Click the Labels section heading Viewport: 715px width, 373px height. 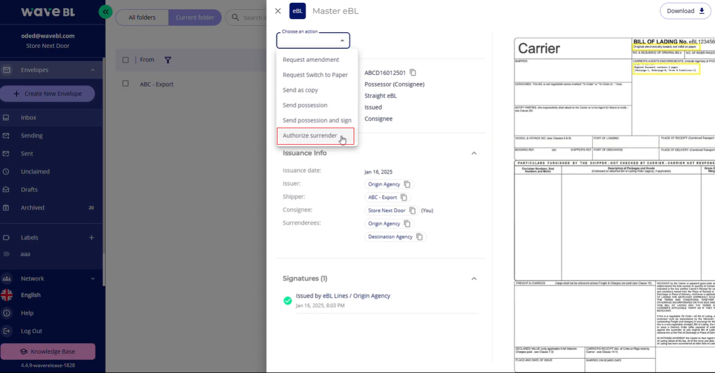point(30,238)
